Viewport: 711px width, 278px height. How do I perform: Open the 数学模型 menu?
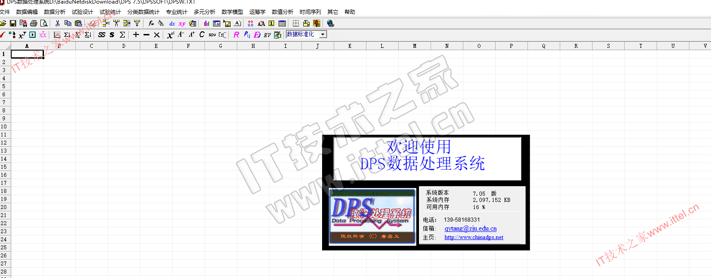pyautogui.click(x=232, y=12)
